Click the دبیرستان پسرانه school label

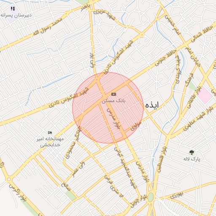pyautogui.click(x=16, y=15)
